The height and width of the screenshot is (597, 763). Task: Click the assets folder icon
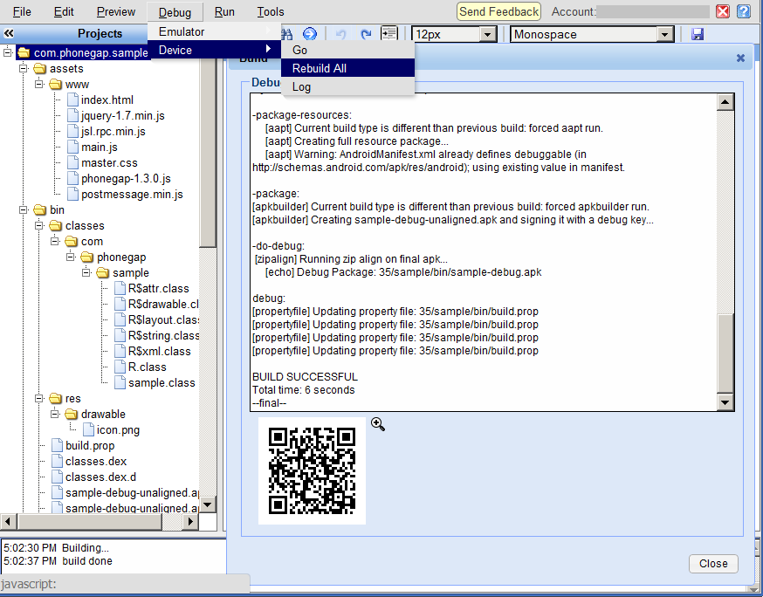click(39, 69)
